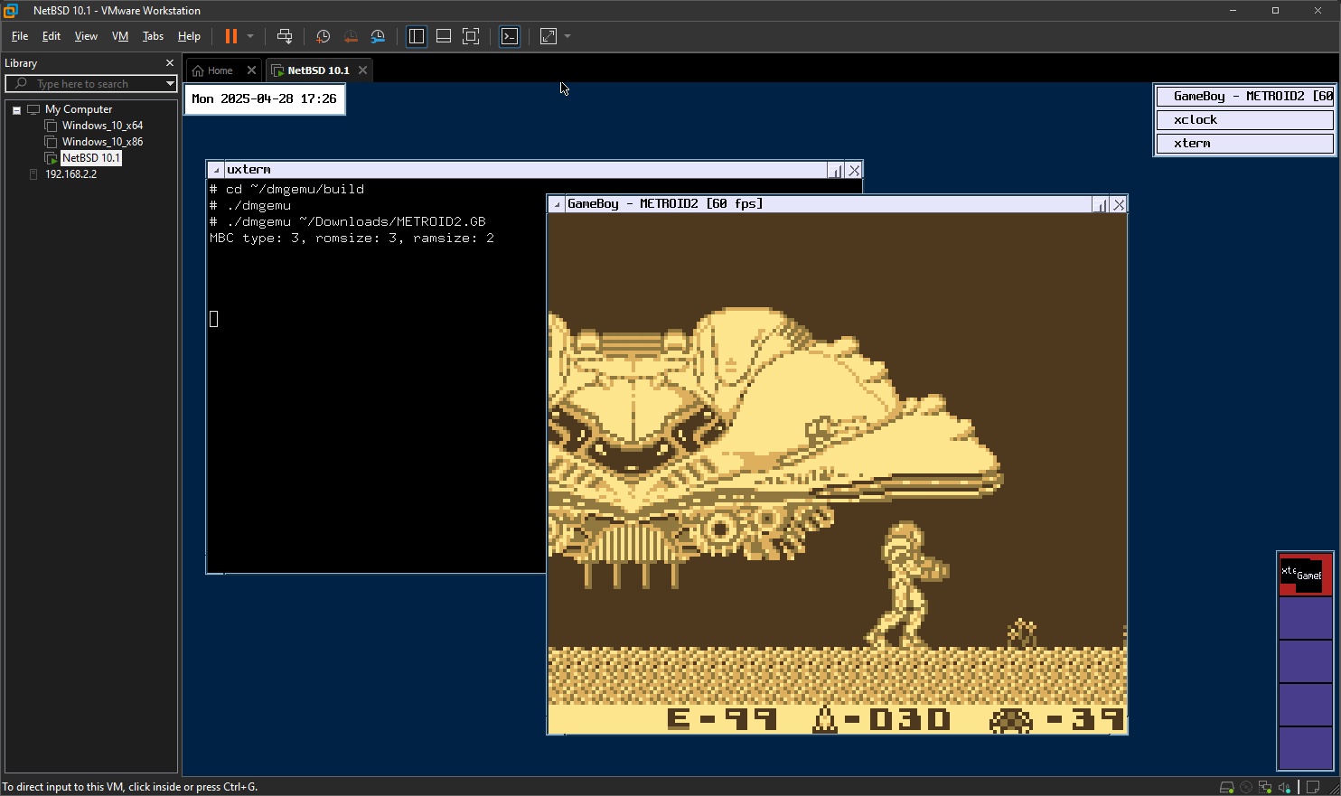This screenshot has width=1341, height=796.
Task: Open the VM menu
Action: (119, 36)
